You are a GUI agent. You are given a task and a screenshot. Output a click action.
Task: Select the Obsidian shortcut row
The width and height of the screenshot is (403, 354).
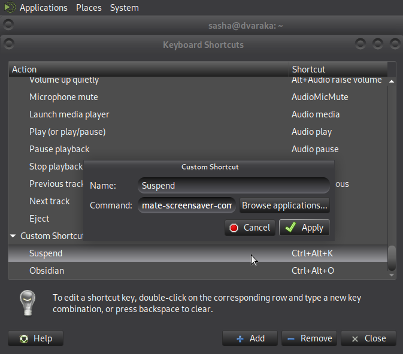tap(198, 271)
